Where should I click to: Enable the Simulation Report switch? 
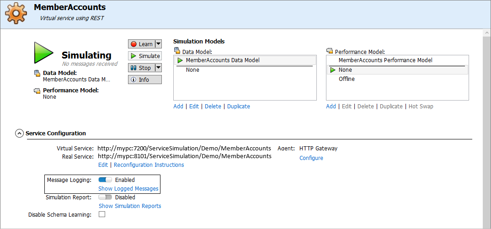(x=105, y=197)
